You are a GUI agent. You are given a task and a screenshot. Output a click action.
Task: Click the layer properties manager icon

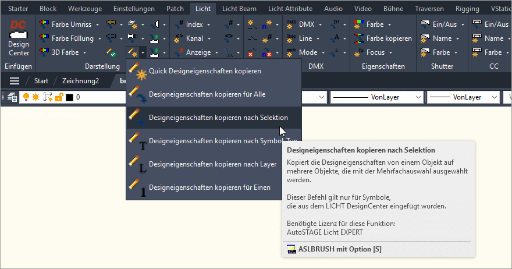pyautogui.click(x=12, y=97)
